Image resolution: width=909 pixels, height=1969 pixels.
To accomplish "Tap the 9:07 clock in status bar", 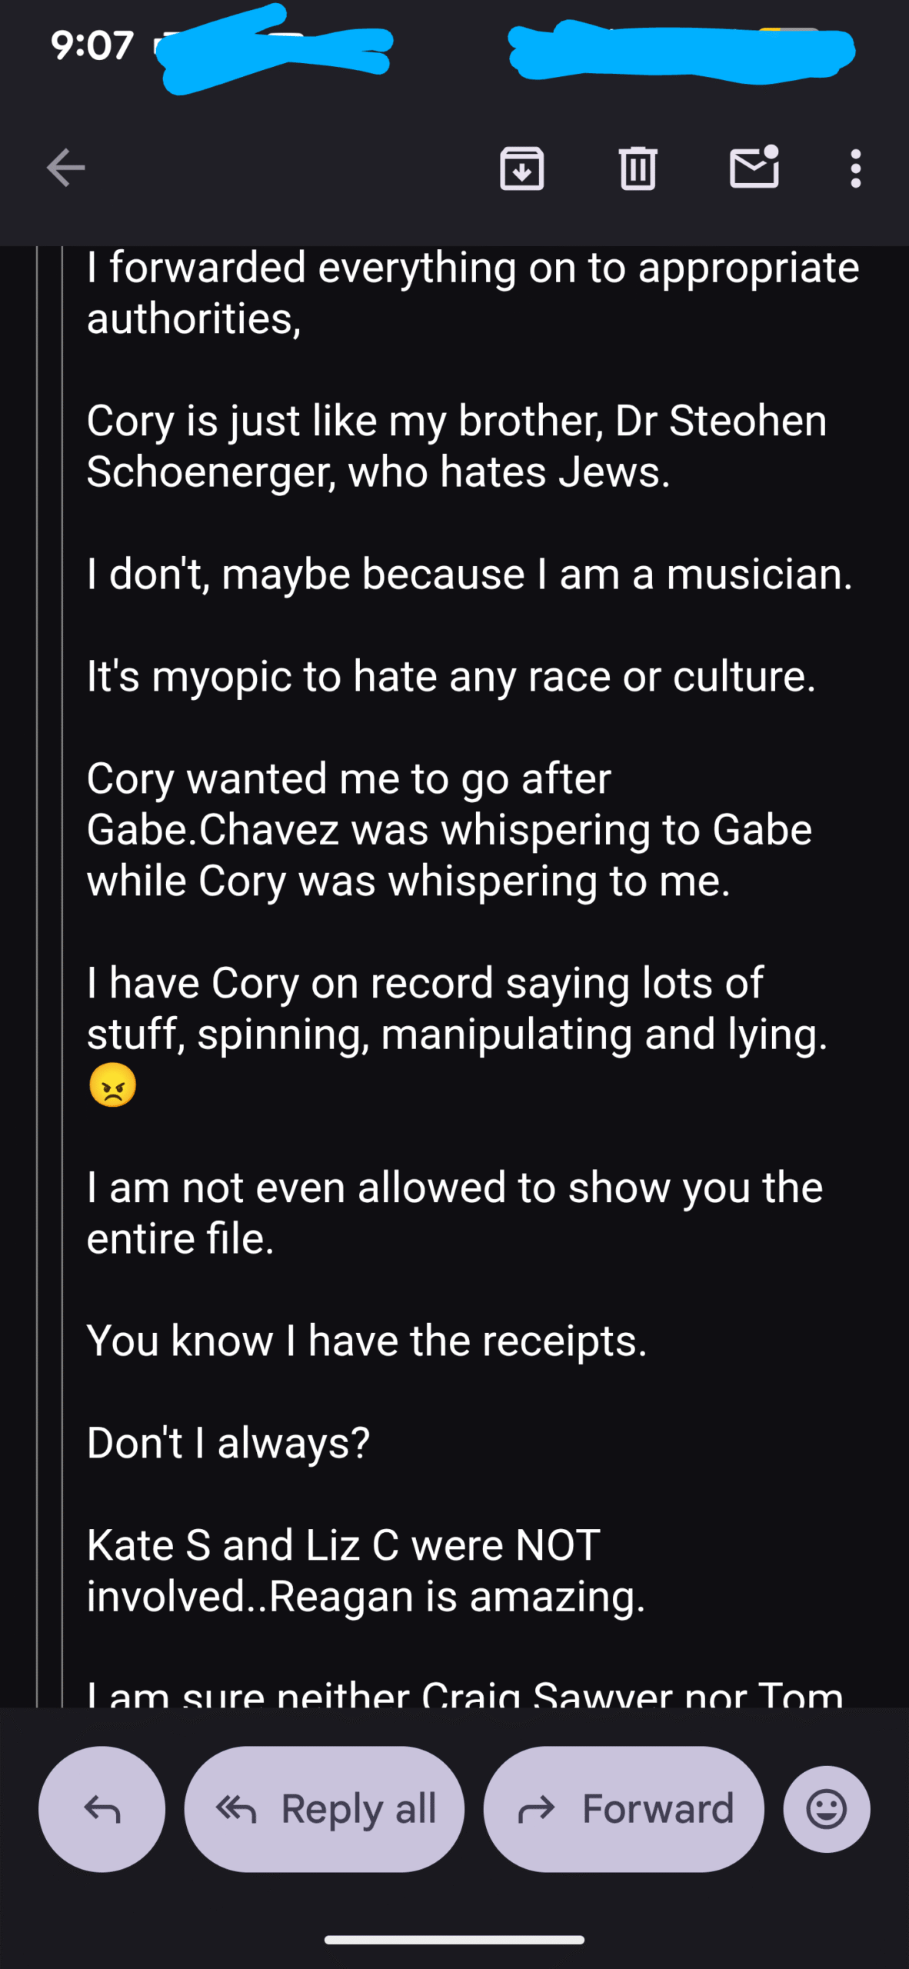I will point(92,45).
